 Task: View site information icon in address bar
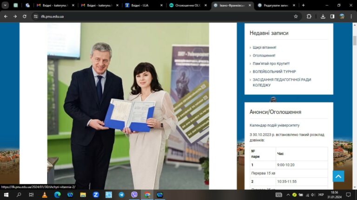coord(36,16)
